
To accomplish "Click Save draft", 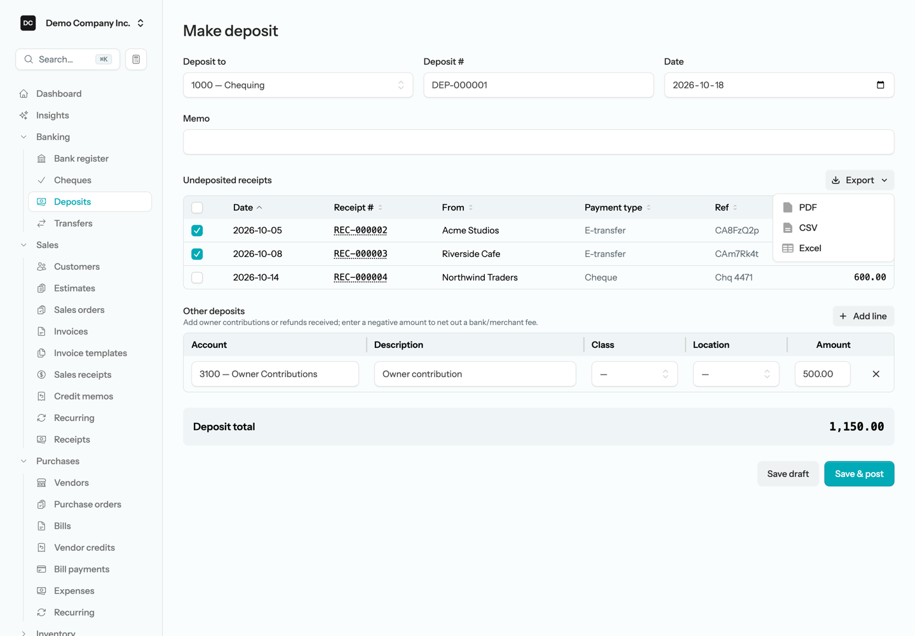I will tap(788, 474).
